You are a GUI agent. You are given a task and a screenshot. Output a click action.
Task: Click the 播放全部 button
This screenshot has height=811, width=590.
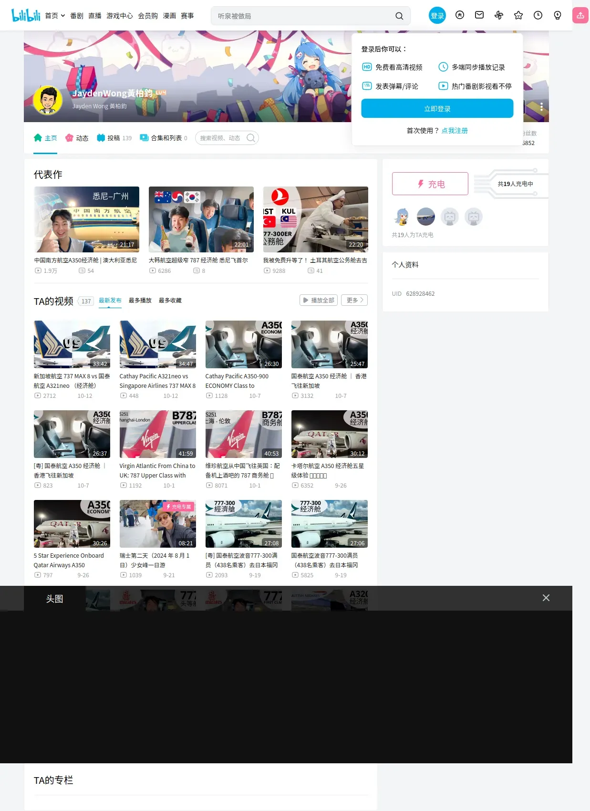tap(319, 300)
